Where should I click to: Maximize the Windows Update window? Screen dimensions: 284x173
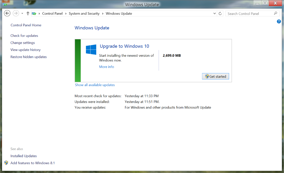point(265,3)
